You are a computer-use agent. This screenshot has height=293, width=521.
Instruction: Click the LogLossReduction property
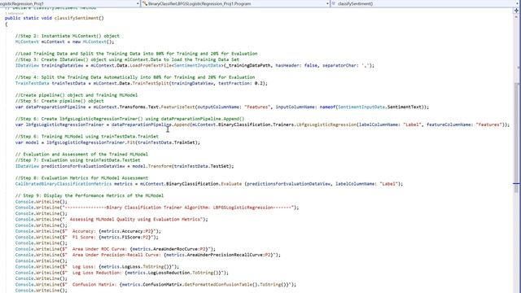169,273
